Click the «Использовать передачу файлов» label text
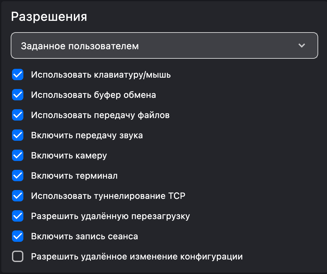 pyautogui.click(x=100, y=115)
